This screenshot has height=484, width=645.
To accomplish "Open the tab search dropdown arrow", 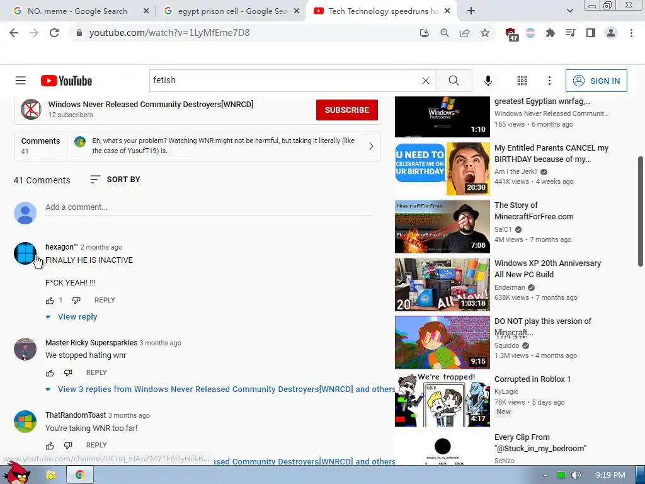I will tap(569, 11).
